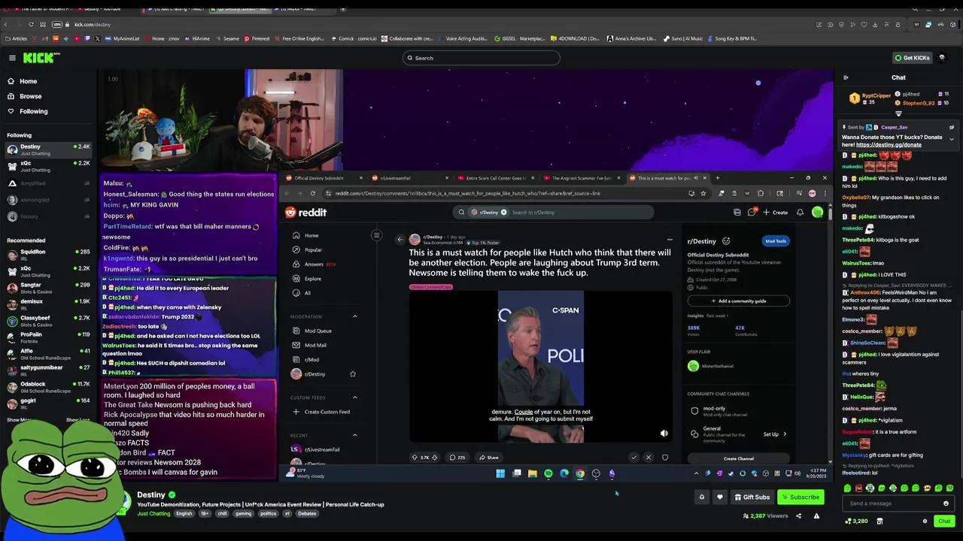Focus the Kick search field
963x541 pixels.
tap(481, 58)
